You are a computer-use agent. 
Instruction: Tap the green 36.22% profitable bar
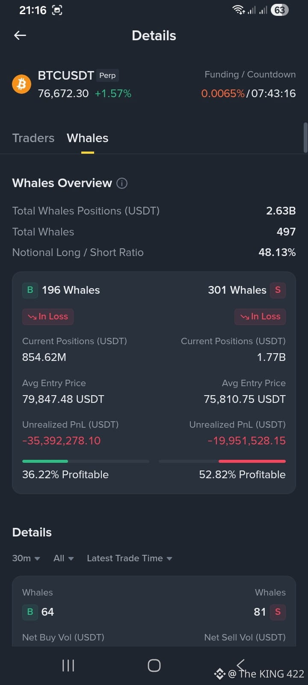point(45,461)
